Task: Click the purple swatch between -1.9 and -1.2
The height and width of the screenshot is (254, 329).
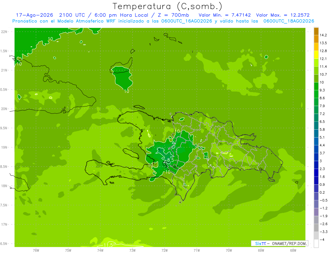Action: pyautogui.click(x=316, y=212)
